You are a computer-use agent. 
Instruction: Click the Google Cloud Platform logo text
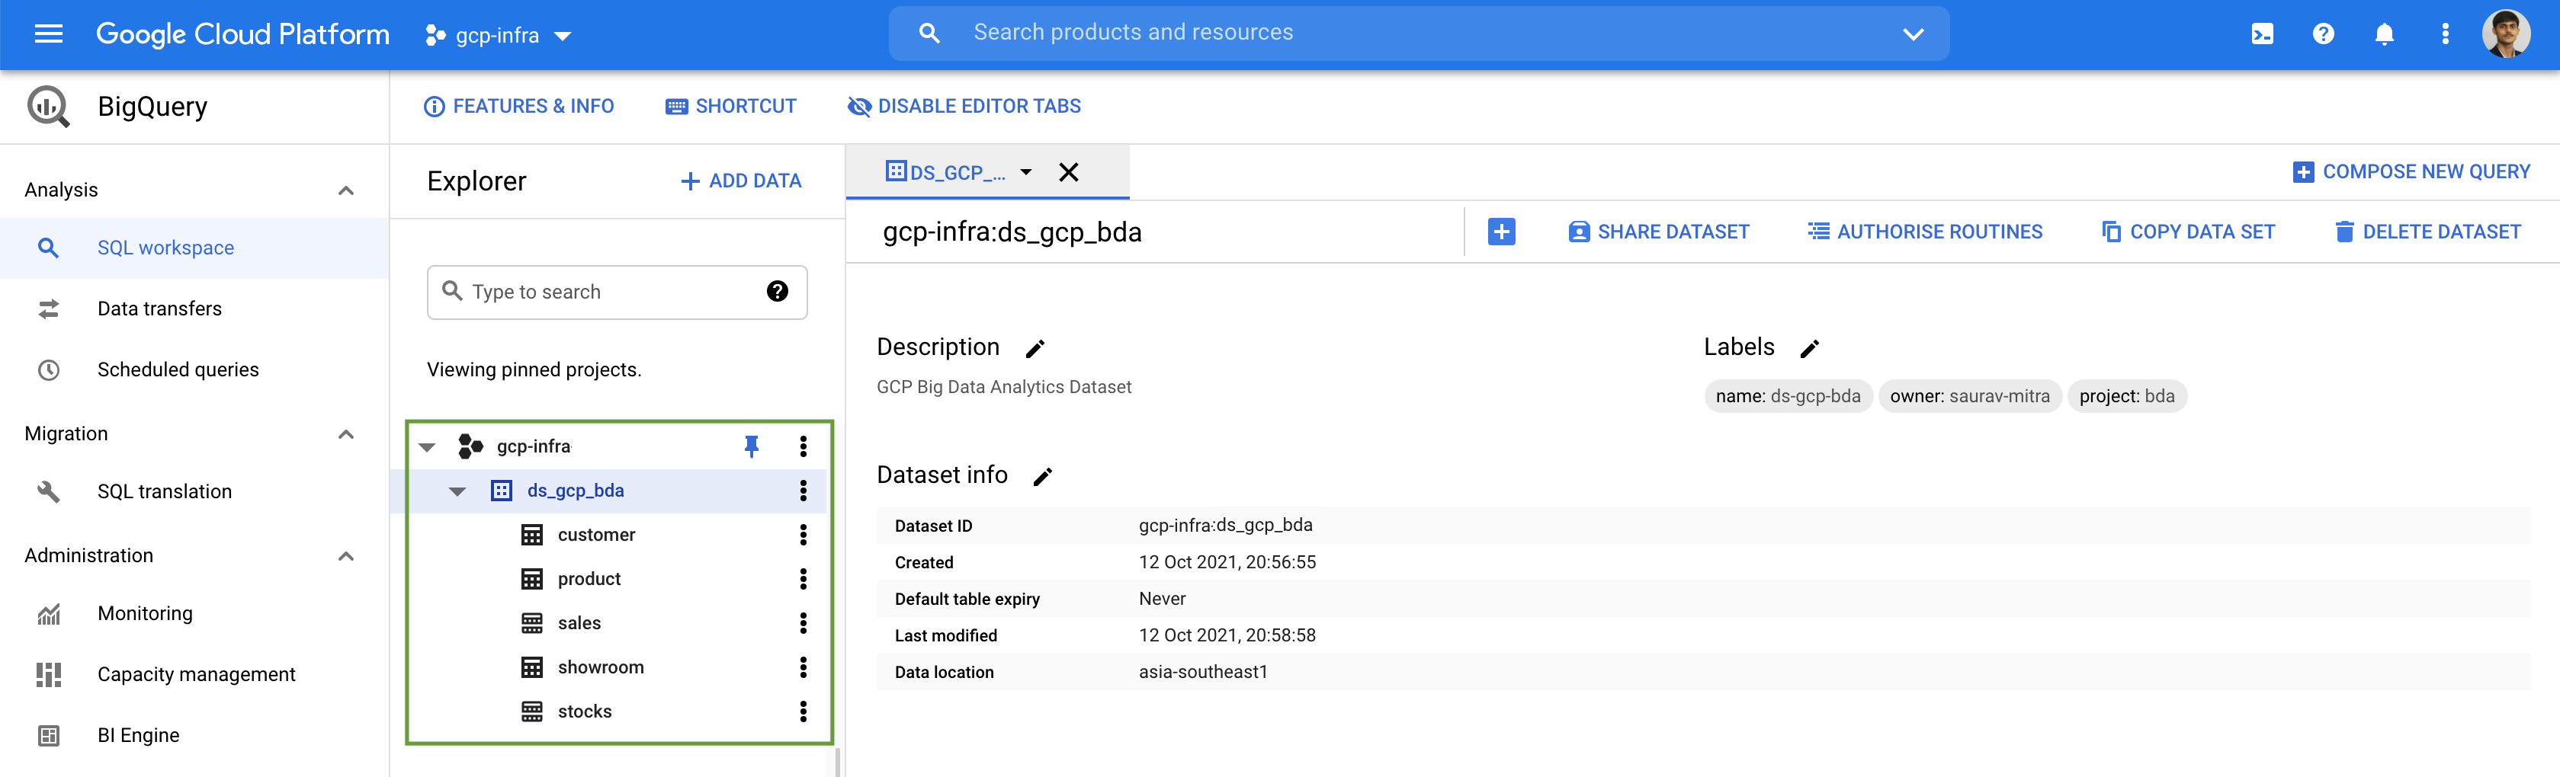[x=242, y=35]
